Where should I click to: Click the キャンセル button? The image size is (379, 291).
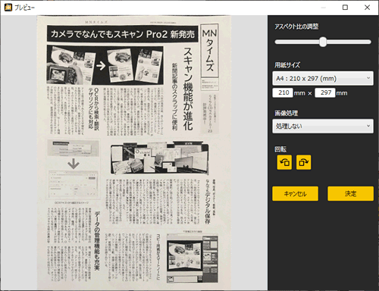[295, 194]
